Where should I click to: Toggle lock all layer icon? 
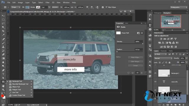pos(170,62)
